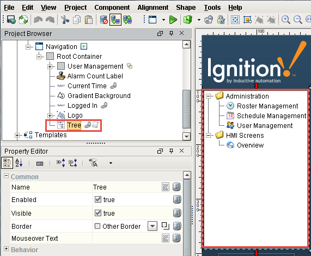Select Alarm Count Label in Project Browser
This screenshot has height=256, width=311.
click(95, 76)
